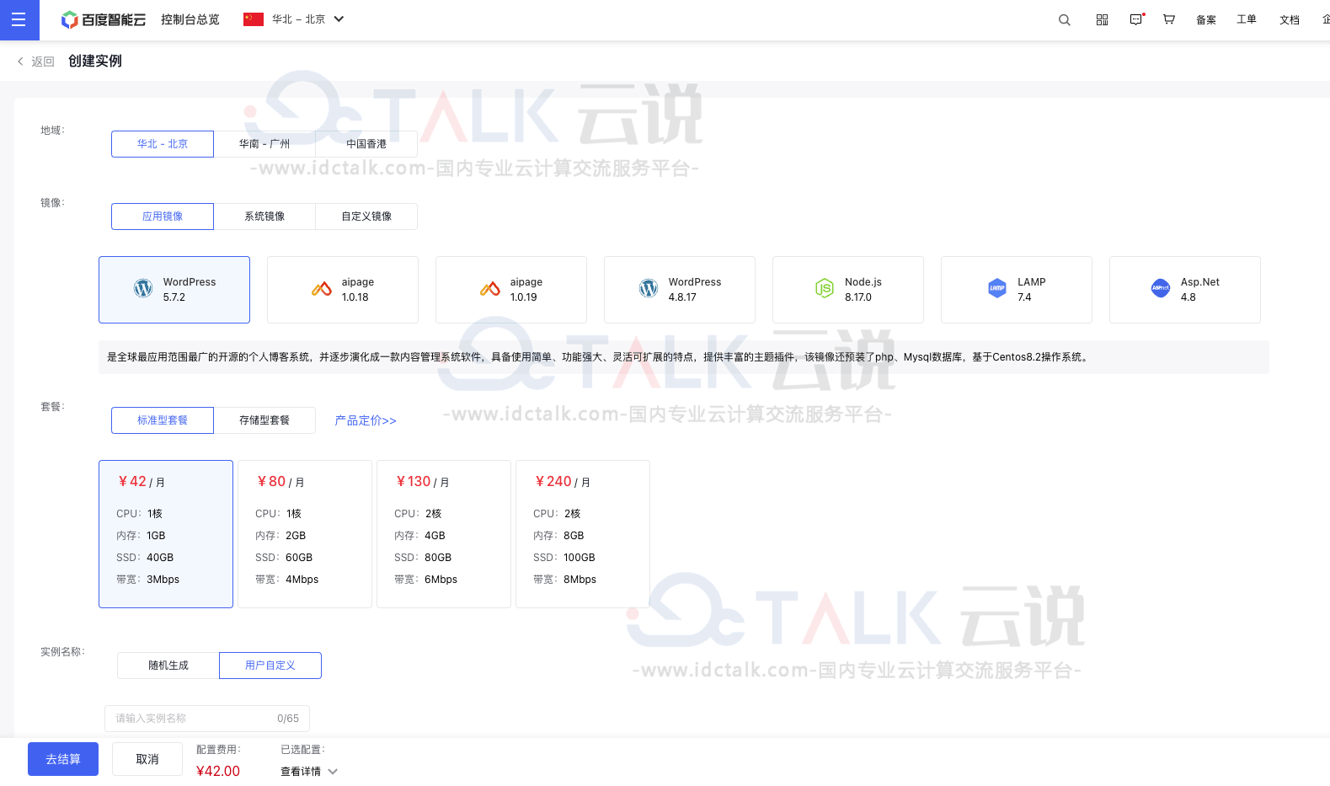Click the 取消 button
1330x786 pixels.
pos(147,759)
